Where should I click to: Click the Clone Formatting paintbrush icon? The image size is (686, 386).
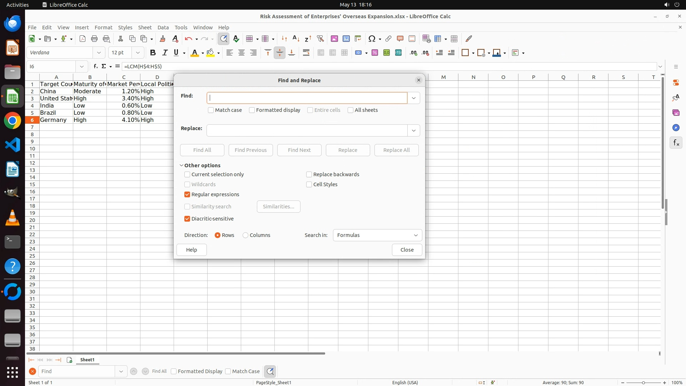coord(163,39)
